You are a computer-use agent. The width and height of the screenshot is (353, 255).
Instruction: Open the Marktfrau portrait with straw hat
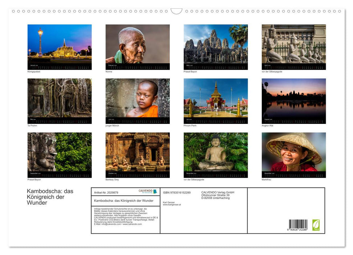pyautogui.click(x=294, y=152)
